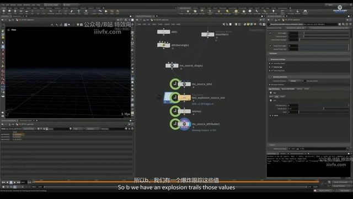Open Tools menu in network editor
Viewport: 353px width, 199px height.
tap(160, 24)
